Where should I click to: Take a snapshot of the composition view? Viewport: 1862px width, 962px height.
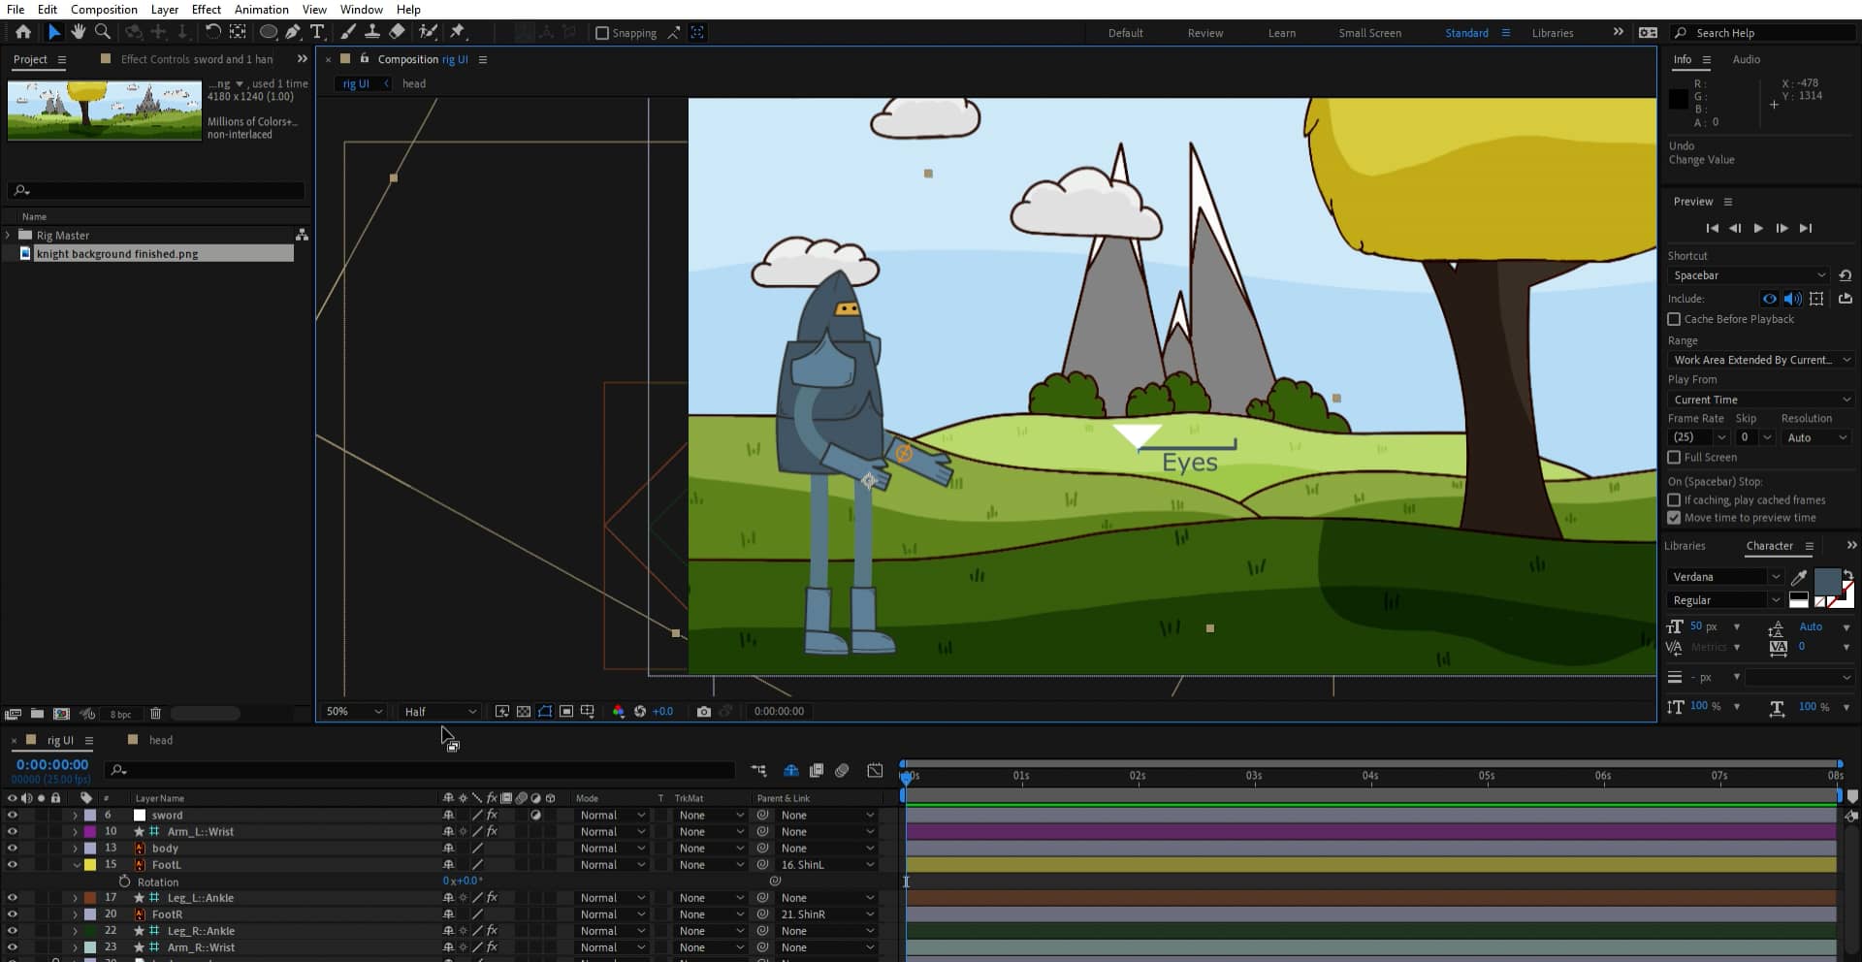pyautogui.click(x=704, y=711)
